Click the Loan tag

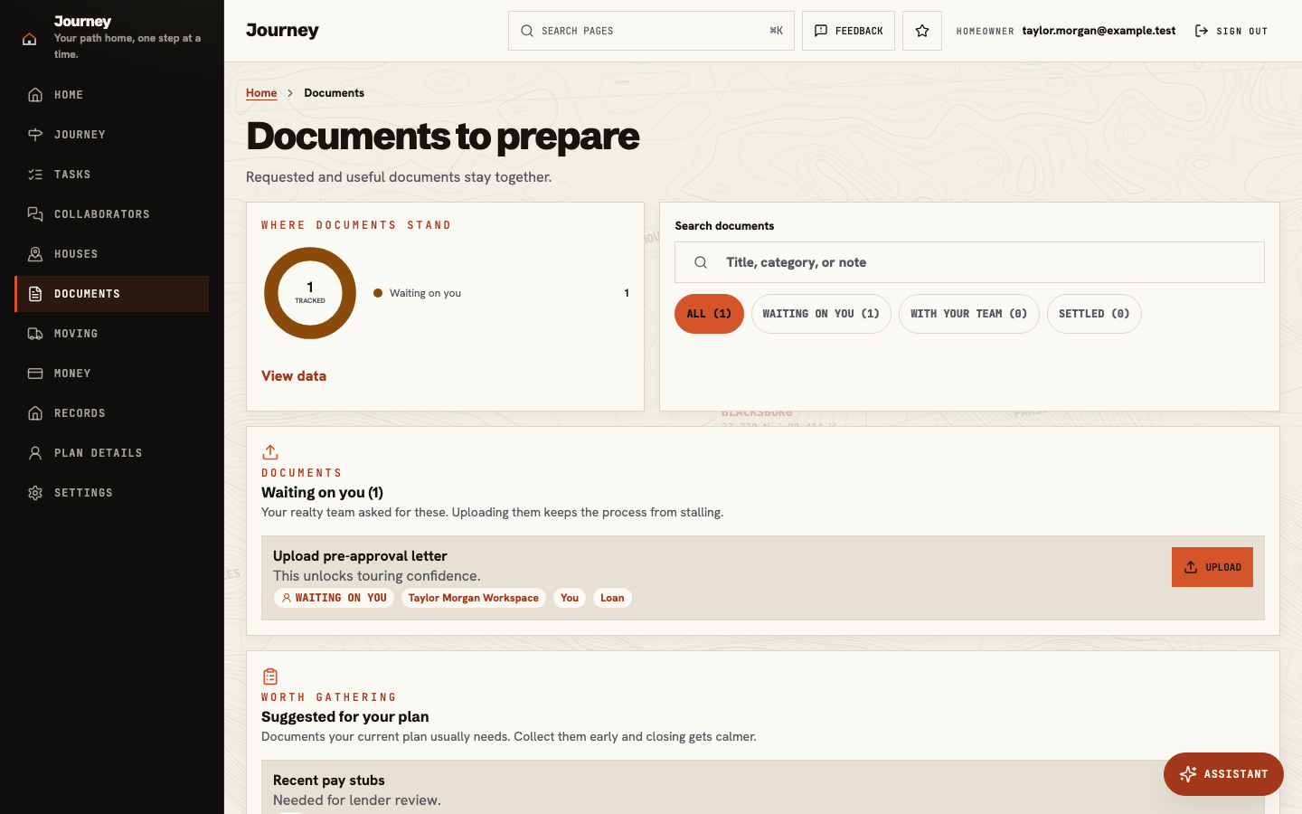tap(612, 598)
